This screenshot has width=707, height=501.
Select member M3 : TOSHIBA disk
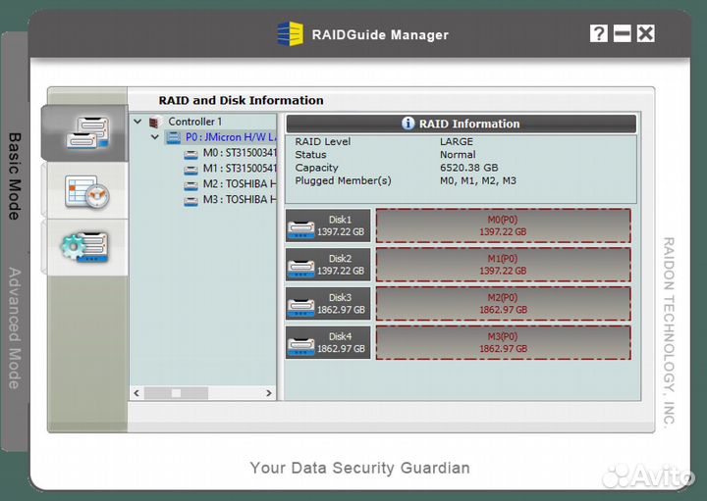click(x=239, y=199)
